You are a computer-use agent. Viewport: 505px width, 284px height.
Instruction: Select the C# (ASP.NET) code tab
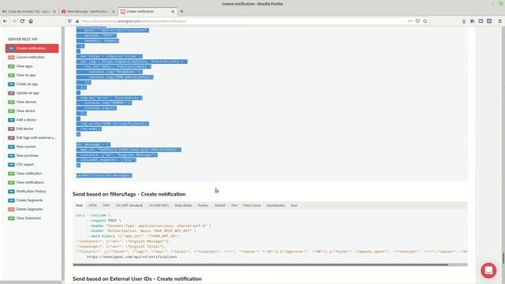(x=159, y=205)
